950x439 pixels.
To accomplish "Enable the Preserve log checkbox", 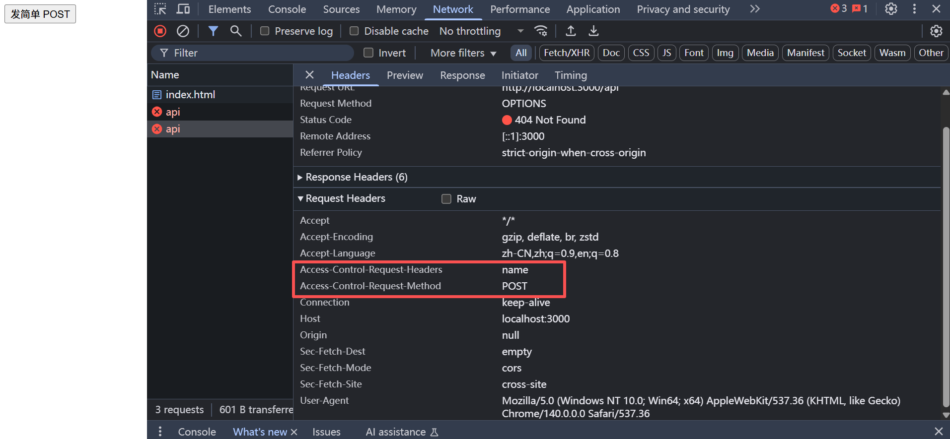I will click(x=265, y=31).
